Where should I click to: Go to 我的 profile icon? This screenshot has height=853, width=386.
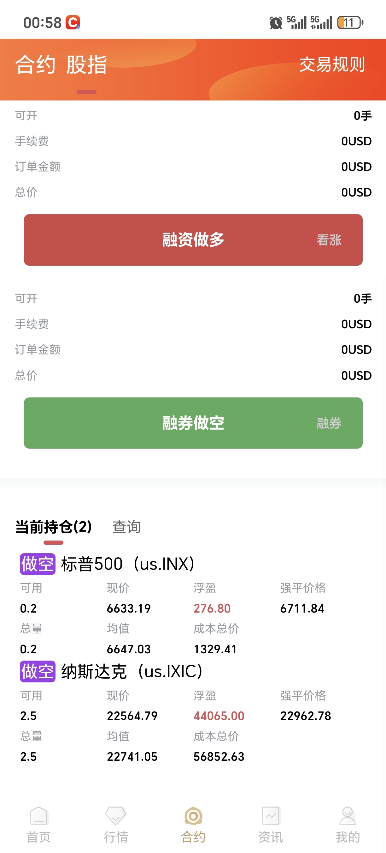(348, 816)
